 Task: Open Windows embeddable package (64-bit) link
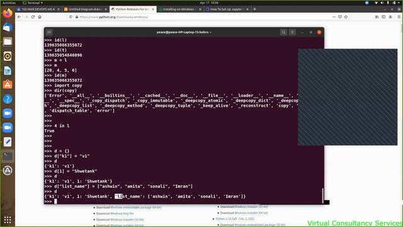(x=136, y=207)
